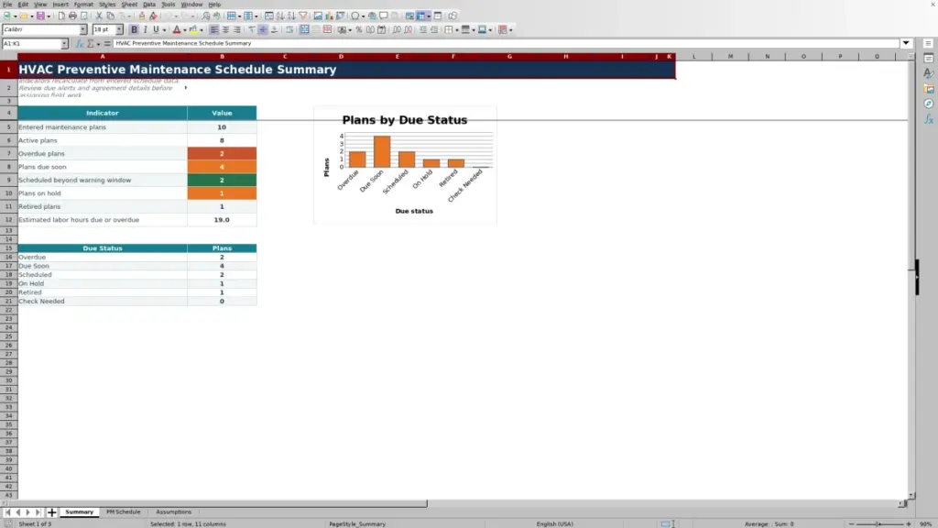Image resolution: width=938 pixels, height=528 pixels.
Task: Save the document using the toolbar Save icon
Action: coord(40,16)
